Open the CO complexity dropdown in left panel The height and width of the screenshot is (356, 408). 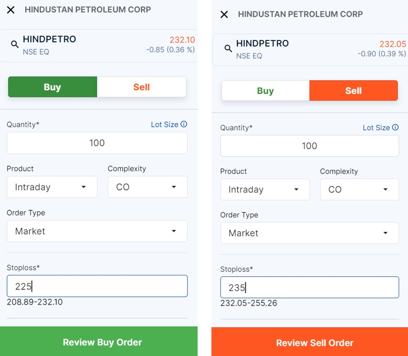click(x=147, y=187)
